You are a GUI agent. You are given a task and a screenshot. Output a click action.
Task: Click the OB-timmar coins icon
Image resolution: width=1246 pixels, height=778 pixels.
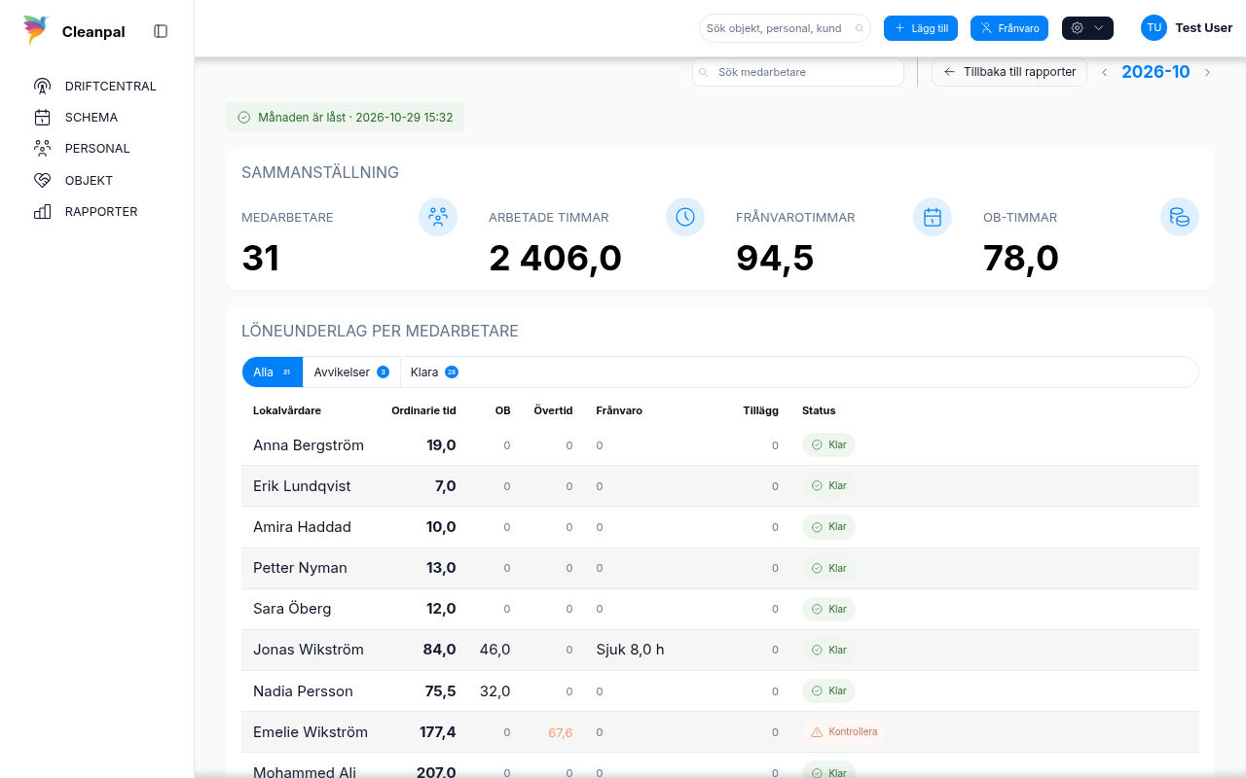click(1180, 217)
